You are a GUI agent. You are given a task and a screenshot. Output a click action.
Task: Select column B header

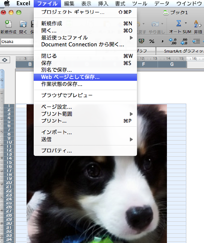click(25, 64)
